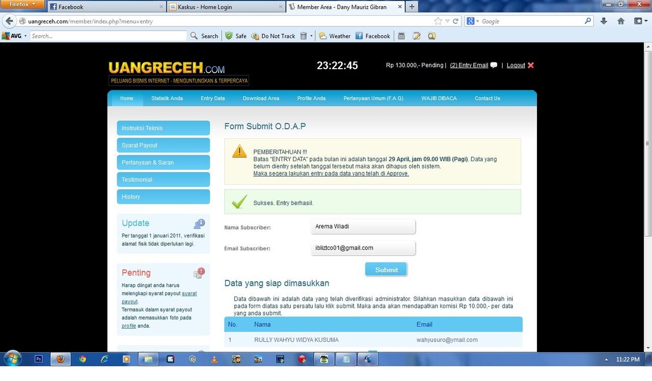Open Testimonial in the sidebar
The image size is (652, 381).
coord(163,180)
